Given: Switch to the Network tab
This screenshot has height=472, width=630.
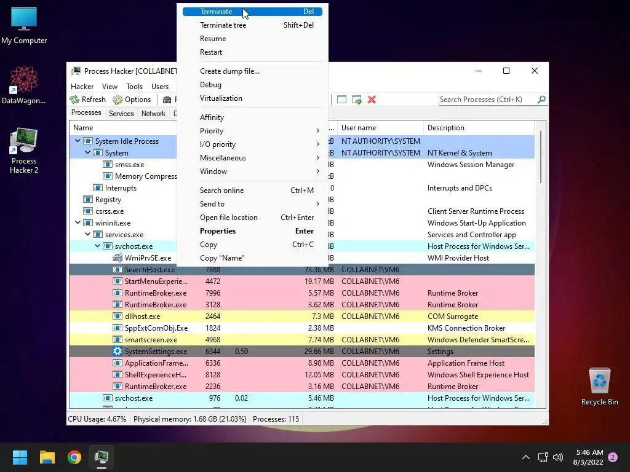Looking at the screenshot, I should [153, 114].
